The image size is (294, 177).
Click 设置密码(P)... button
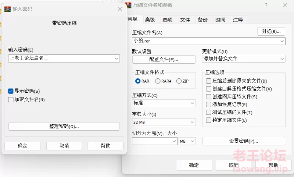coord(244,141)
